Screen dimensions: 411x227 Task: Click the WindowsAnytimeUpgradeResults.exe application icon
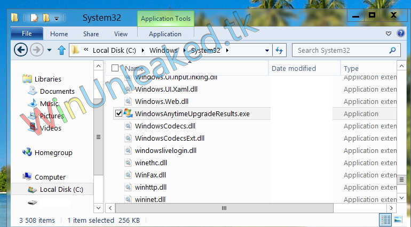pyautogui.click(x=128, y=113)
